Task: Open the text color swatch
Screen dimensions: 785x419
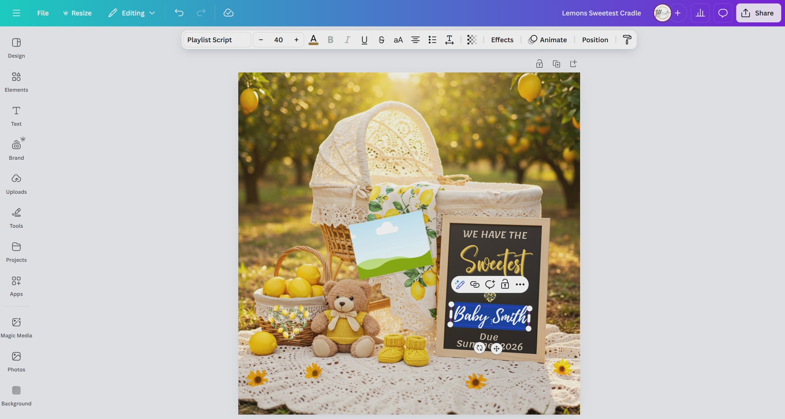Action: pyautogui.click(x=313, y=40)
